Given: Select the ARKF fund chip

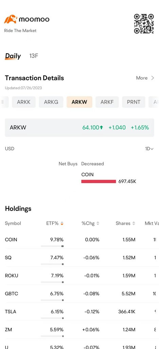Looking at the screenshot, I should click(x=107, y=102).
